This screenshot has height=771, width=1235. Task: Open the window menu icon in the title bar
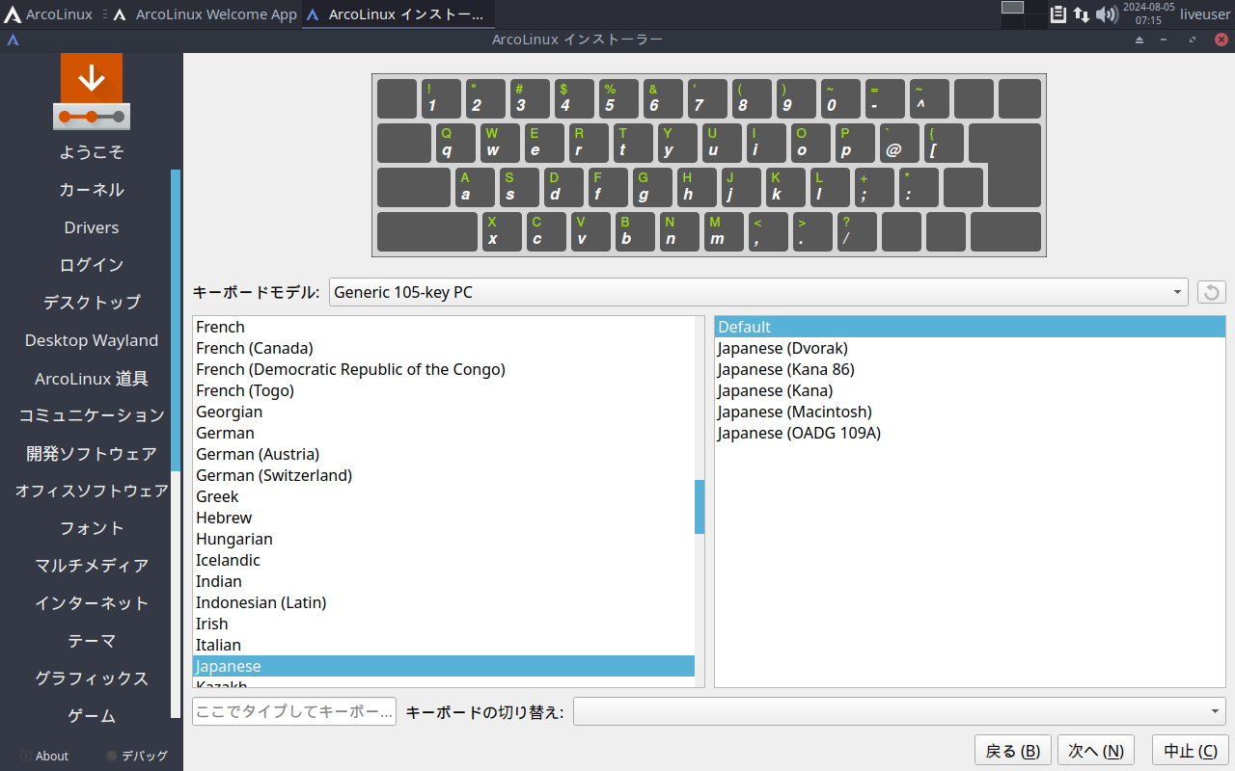[13, 40]
